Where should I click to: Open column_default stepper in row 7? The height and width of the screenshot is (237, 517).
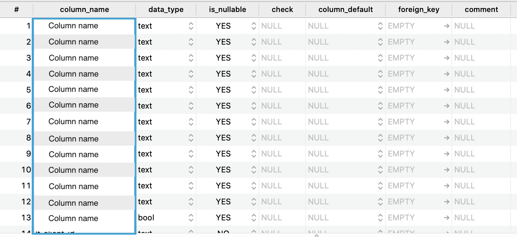pos(380,122)
